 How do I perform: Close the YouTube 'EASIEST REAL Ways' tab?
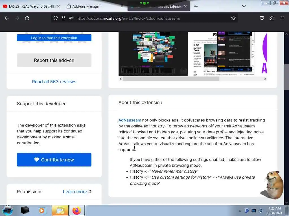[x=58, y=6]
